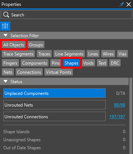133x154 pixels.
Task: Click the Unassigned Shapes label
Action: pos(22,140)
